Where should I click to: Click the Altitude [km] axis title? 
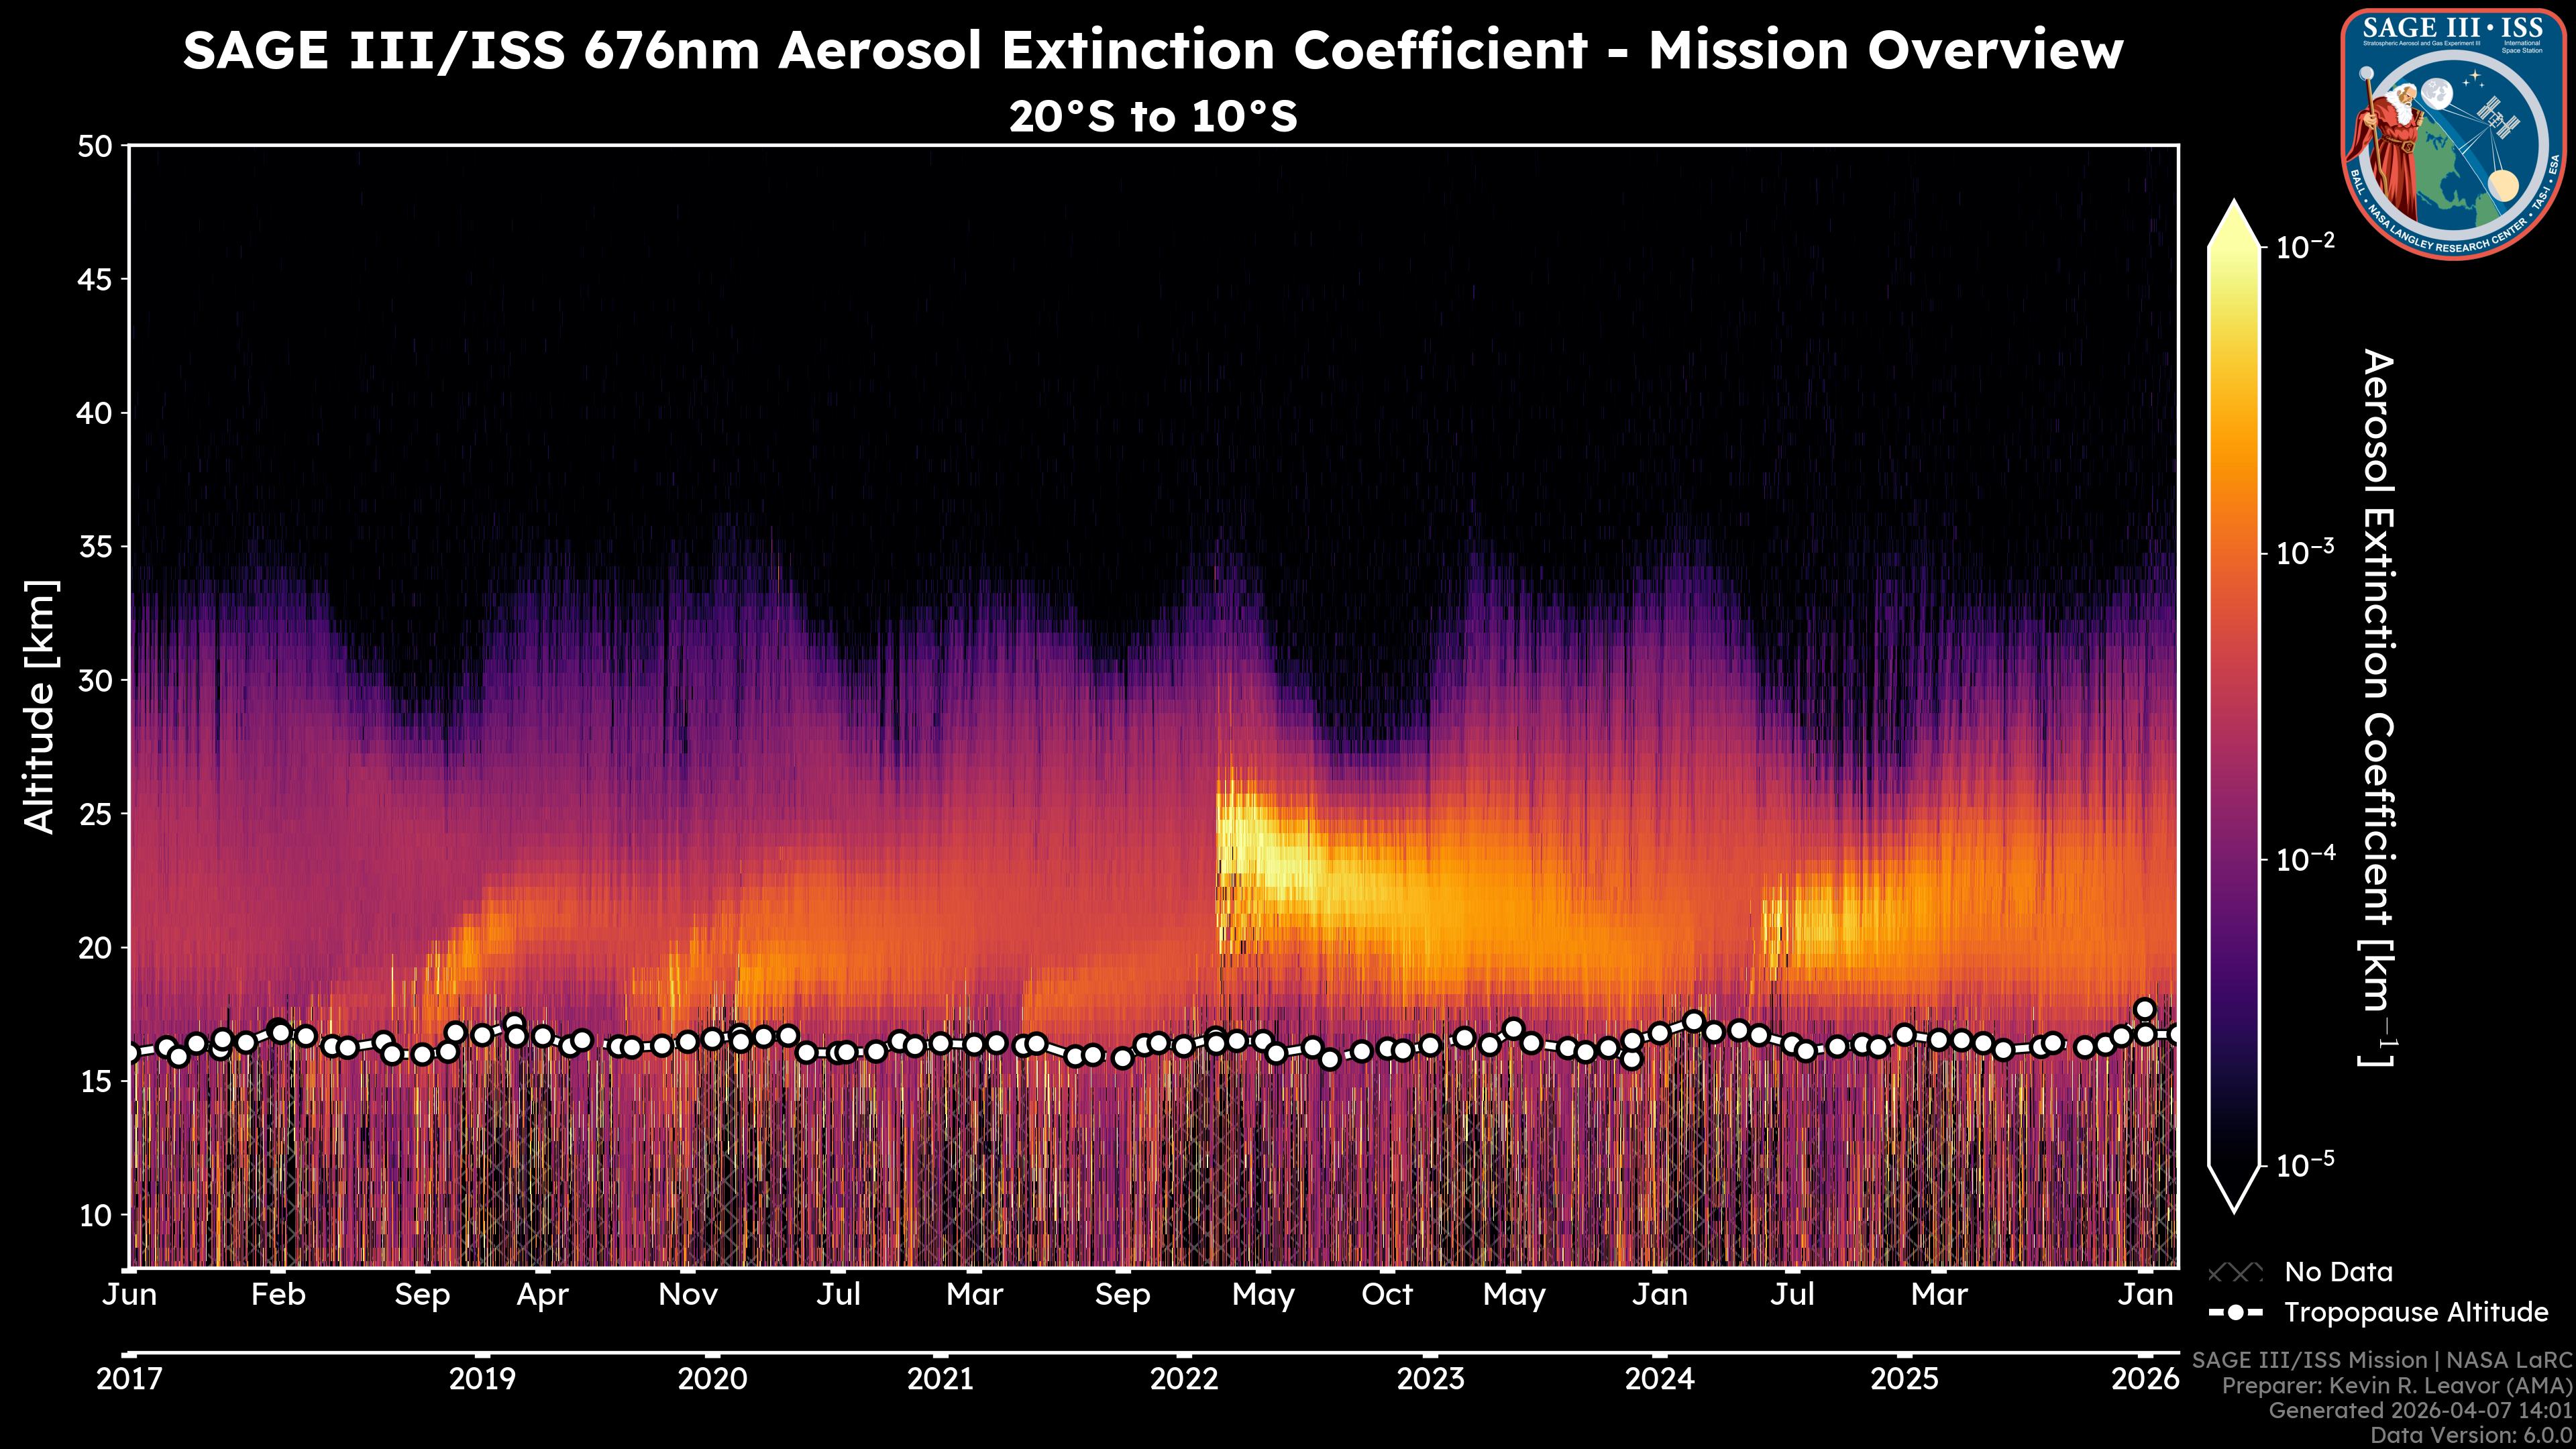pos(40,706)
